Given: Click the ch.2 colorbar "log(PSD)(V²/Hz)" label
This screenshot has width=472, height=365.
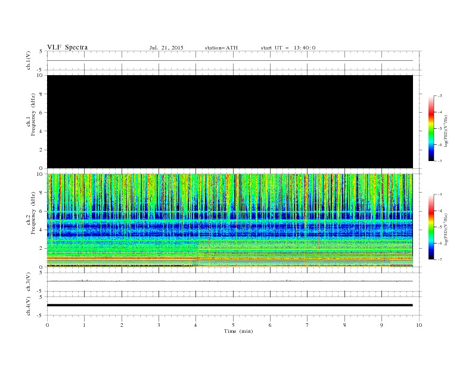Looking at the screenshot, I should click(446, 229).
